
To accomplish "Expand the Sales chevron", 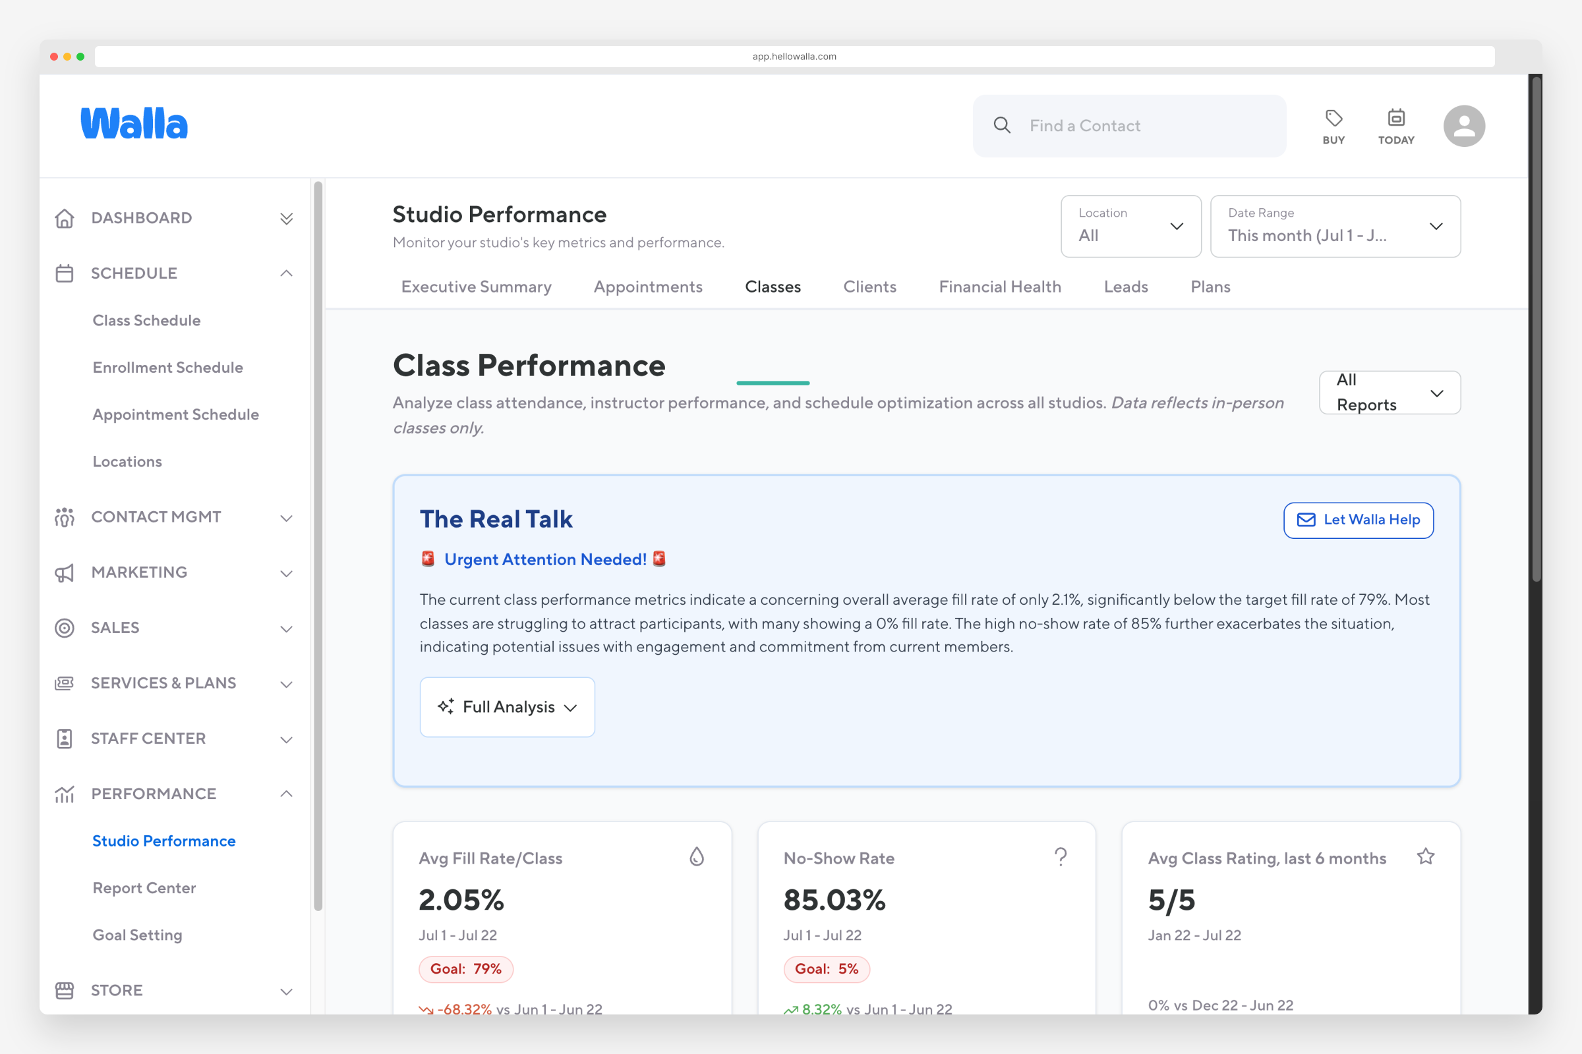I will click(287, 629).
